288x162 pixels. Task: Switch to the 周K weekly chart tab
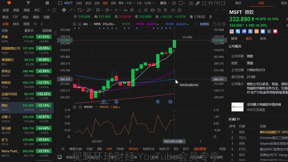[x=105, y=3]
